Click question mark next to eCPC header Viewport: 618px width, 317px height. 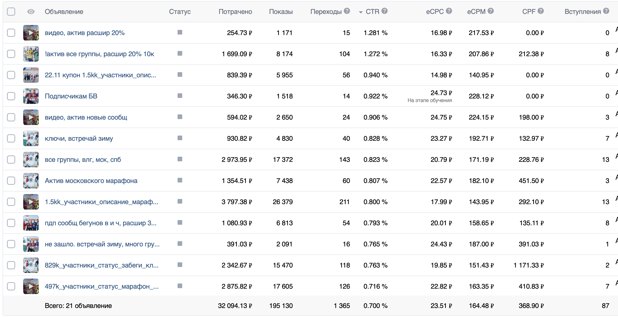[x=449, y=11]
